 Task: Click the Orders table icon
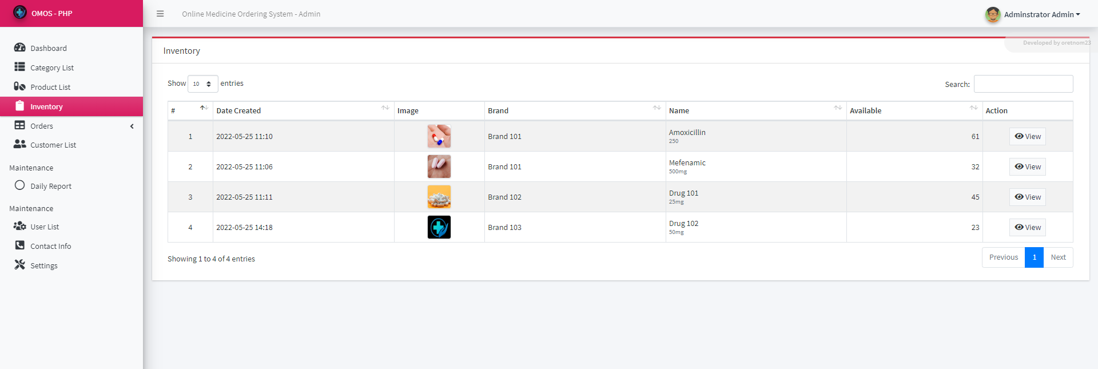pos(19,125)
